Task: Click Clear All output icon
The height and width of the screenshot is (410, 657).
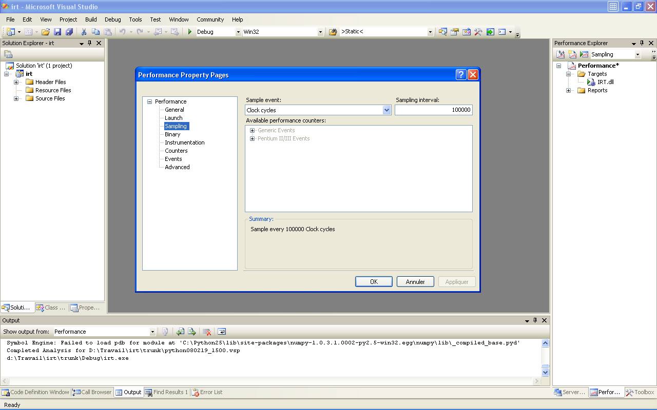Action: (x=207, y=332)
